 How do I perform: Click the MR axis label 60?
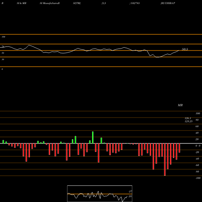[x=197, y=126]
